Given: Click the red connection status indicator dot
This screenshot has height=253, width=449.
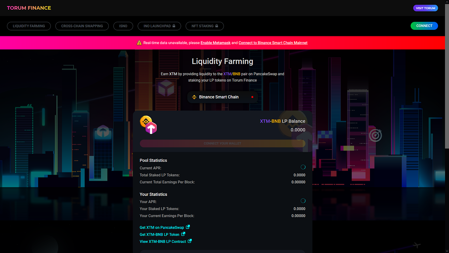Looking at the screenshot, I should pyautogui.click(x=252, y=97).
